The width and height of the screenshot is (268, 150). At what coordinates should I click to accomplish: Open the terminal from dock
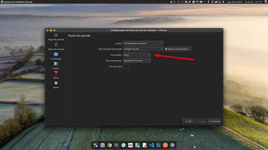click(117, 145)
